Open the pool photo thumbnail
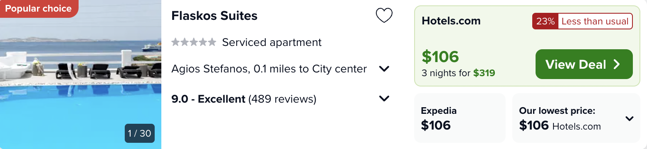 coord(81,74)
